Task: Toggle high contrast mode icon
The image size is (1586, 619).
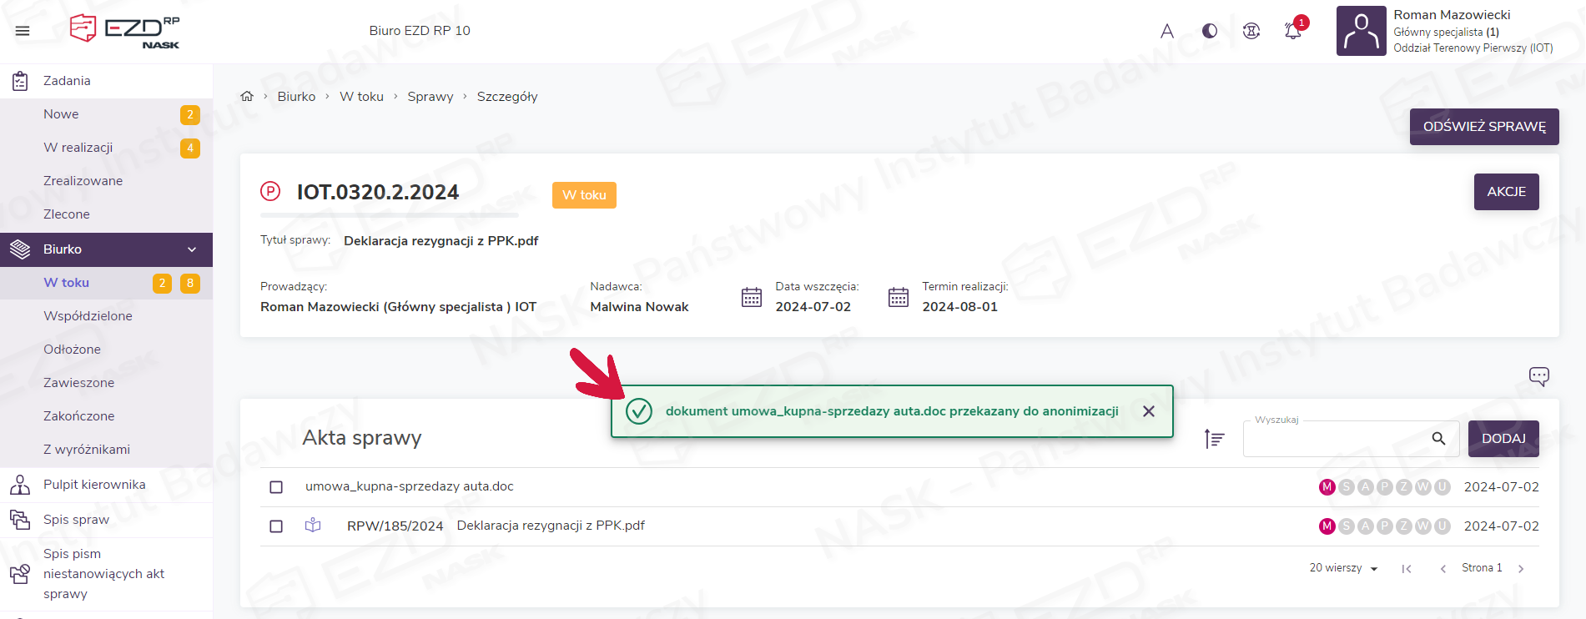Action: (x=1209, y=31)
